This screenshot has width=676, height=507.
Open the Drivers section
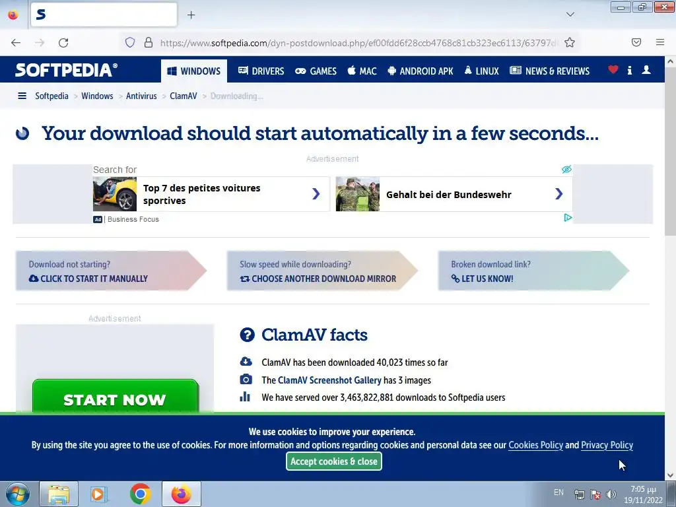click(261, 71)
